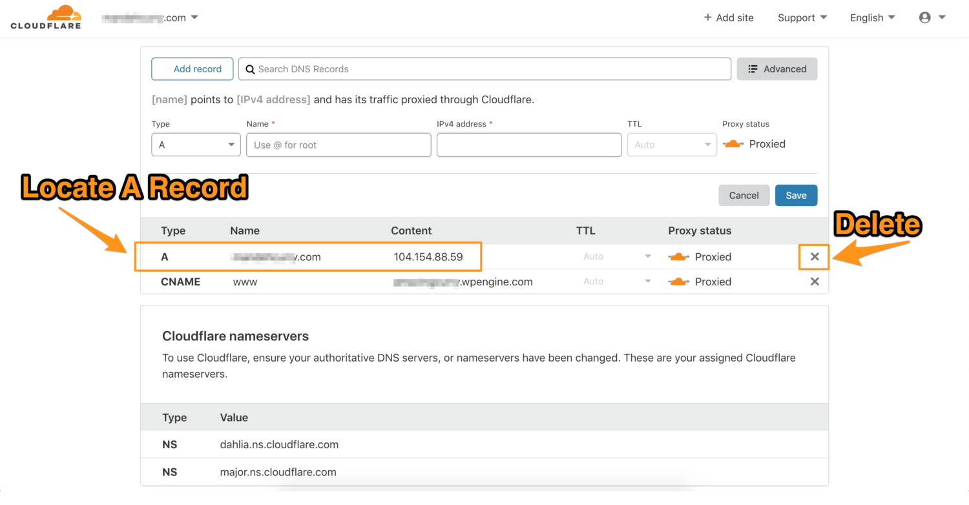
Task: Toggle Proxied status in new record form
Action: [733, 144]
